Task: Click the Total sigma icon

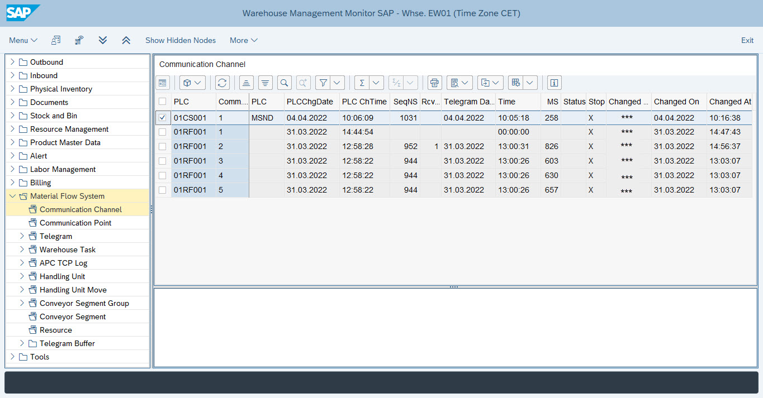Action: tap(362, 83)
